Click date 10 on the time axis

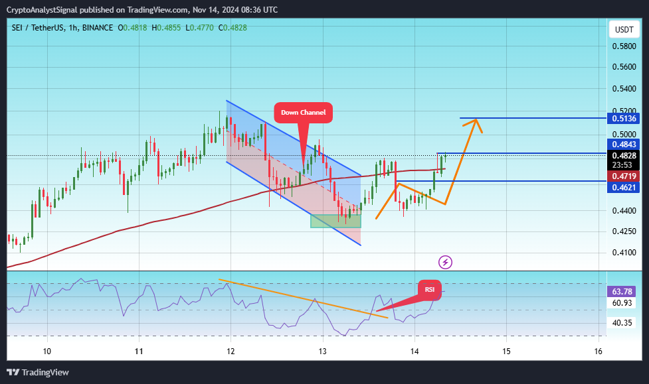(47, 352)
